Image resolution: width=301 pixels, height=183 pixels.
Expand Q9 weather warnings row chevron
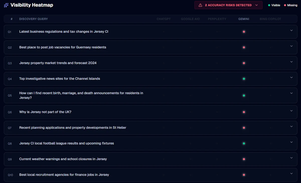(291, 158)
